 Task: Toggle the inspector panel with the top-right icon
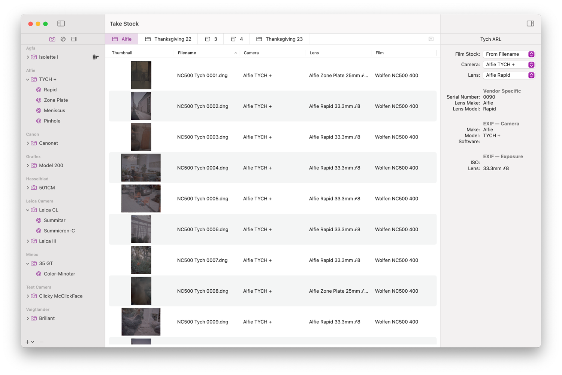pyautogui.click(x=530, y=23)
